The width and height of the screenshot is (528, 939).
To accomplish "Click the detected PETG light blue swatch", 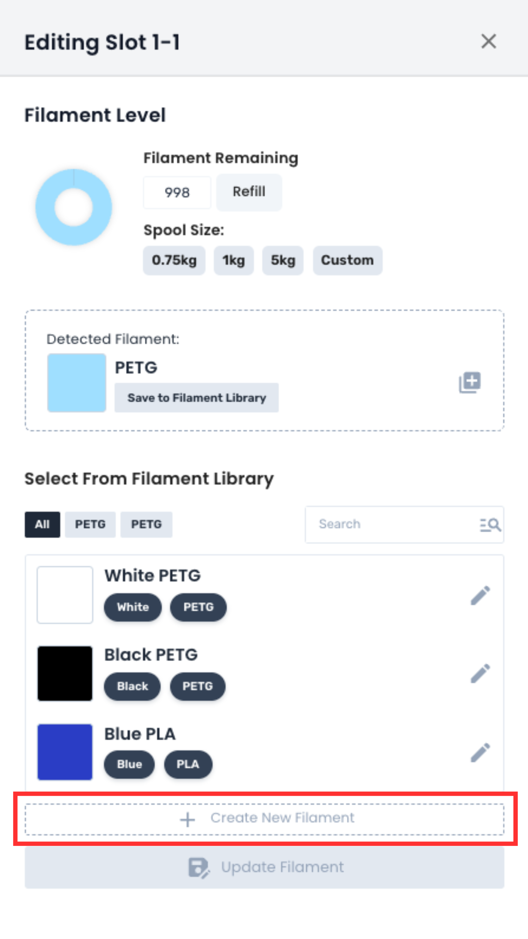I will click(x=76, y=383).
